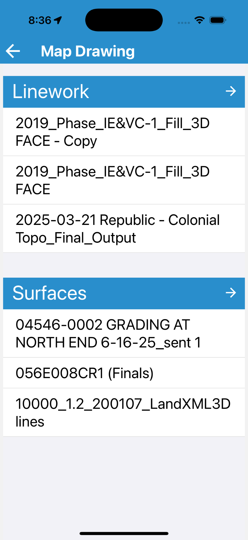Open the Linework section arrow
The width and height of the screenshot is (248, 540).
pos(231,91)
